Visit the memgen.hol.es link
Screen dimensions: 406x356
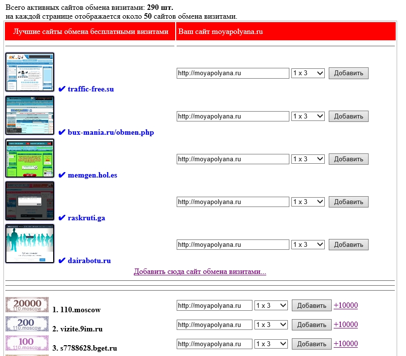(93, 175)
